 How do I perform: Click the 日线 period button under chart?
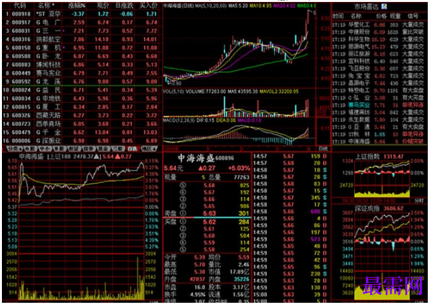323,149
